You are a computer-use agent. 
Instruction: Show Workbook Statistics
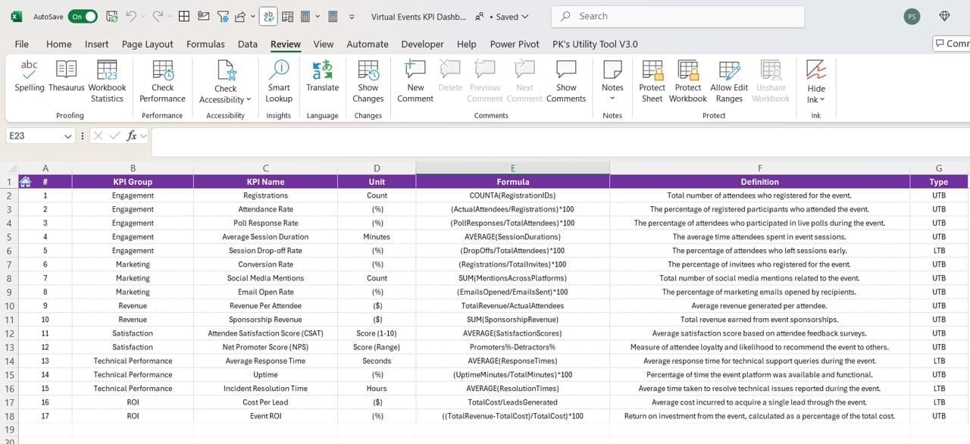pyautogui.click(x=107, y=81)
